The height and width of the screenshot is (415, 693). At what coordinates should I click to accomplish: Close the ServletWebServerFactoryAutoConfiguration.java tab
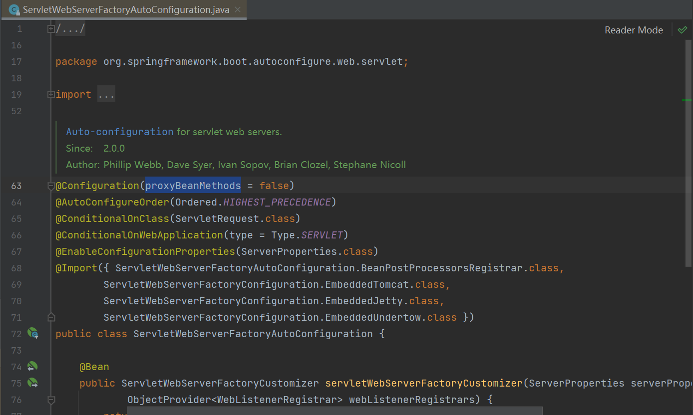(238, 9)
